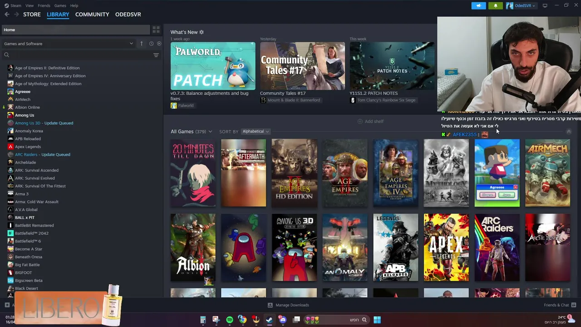
Task: Open Age of Empires IV cover
Action: point(395,173)
